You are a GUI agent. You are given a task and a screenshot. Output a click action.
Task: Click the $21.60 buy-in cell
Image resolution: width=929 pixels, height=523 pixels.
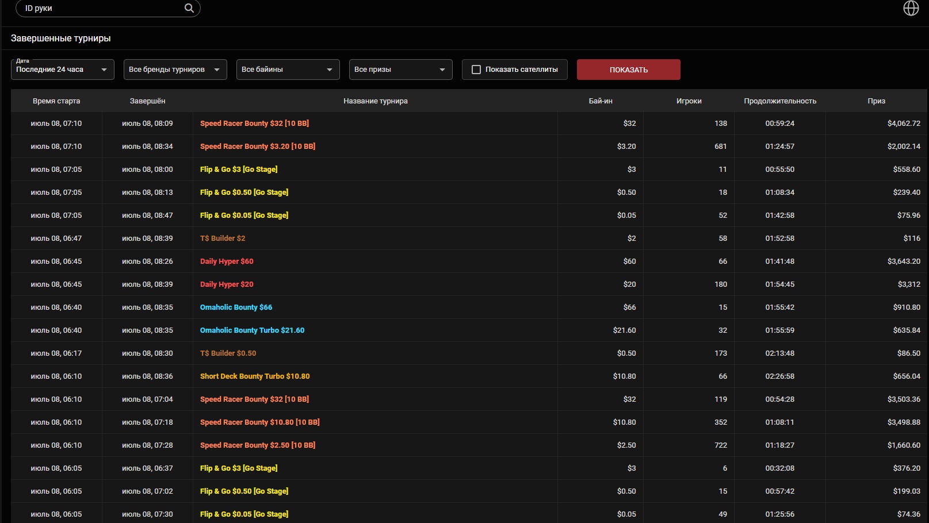(624, 330)
